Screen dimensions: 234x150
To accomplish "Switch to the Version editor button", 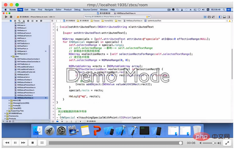I will click(213, 17).
